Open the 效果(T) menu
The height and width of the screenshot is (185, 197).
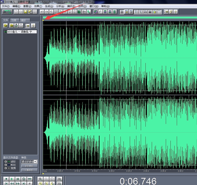click(x=38, y=6)
